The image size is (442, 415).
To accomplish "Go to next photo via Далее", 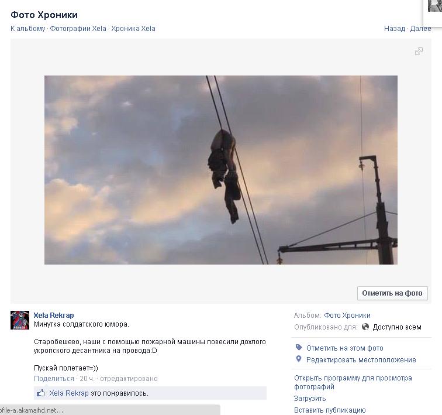I will click(420, 28).
